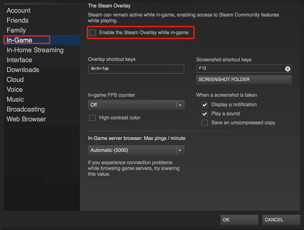Enable the Steam Overlay while in-game checkbox
304x230 pixels.
92,33
